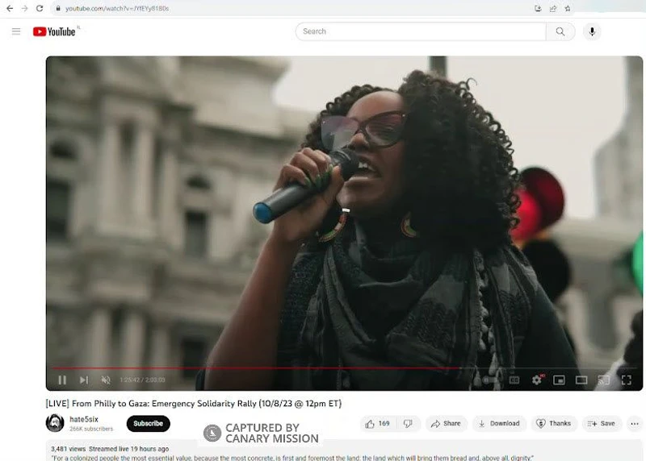Open more actions three-dot menu

[635, 423]
